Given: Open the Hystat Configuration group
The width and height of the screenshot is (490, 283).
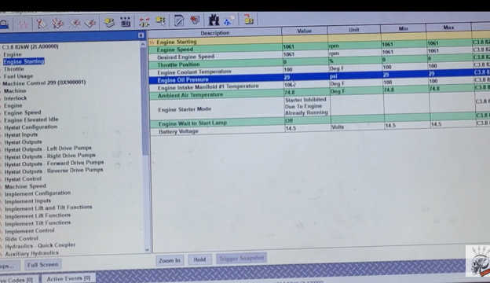Looking at the screenshot, I should tap(31, 127).
